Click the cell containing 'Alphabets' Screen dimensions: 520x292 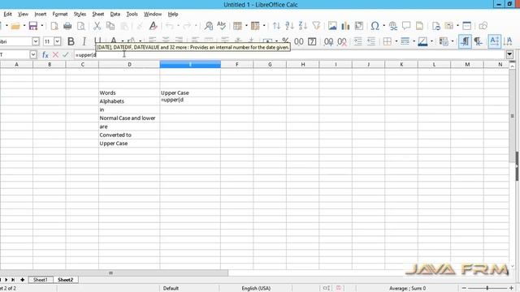(129, 101)
